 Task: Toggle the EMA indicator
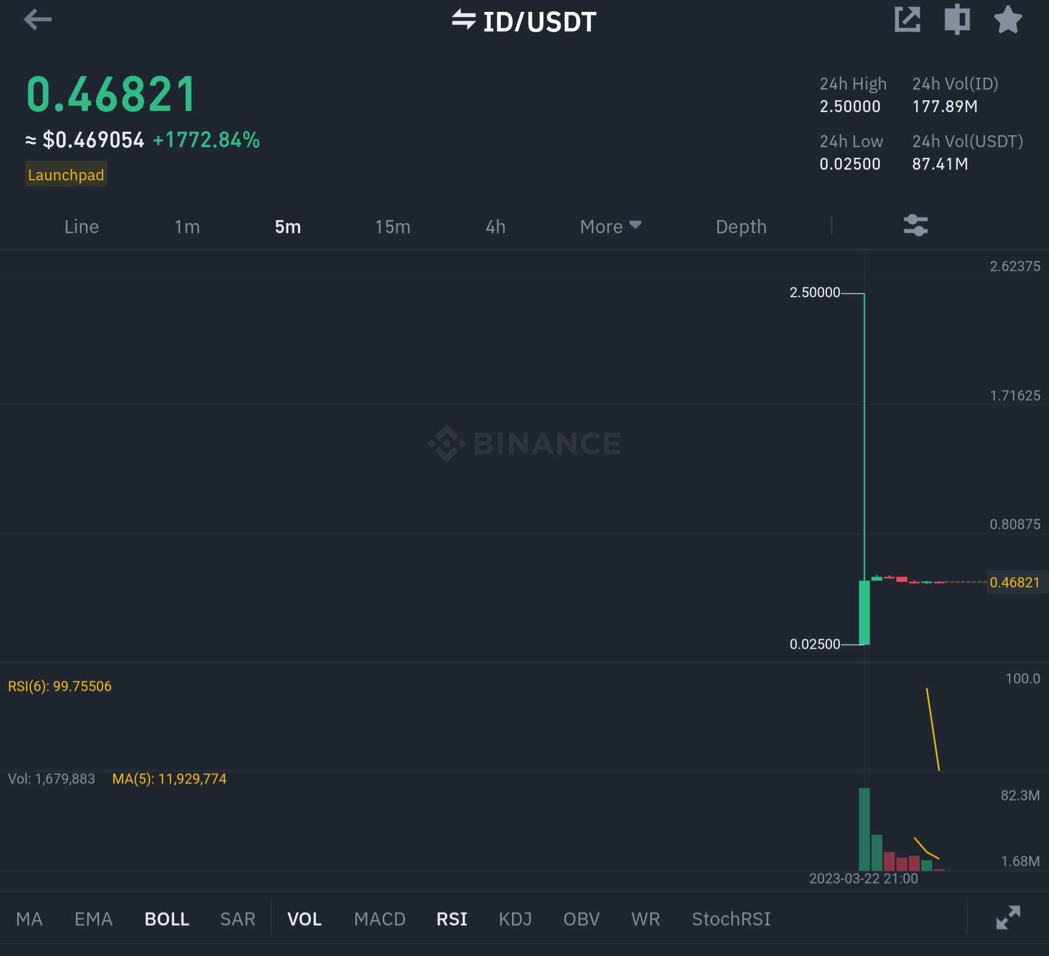click(93, 919)
